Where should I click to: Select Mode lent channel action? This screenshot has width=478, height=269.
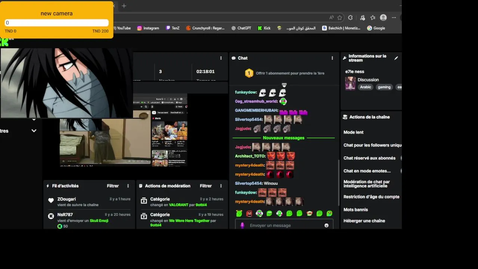(x=353, y=132)
